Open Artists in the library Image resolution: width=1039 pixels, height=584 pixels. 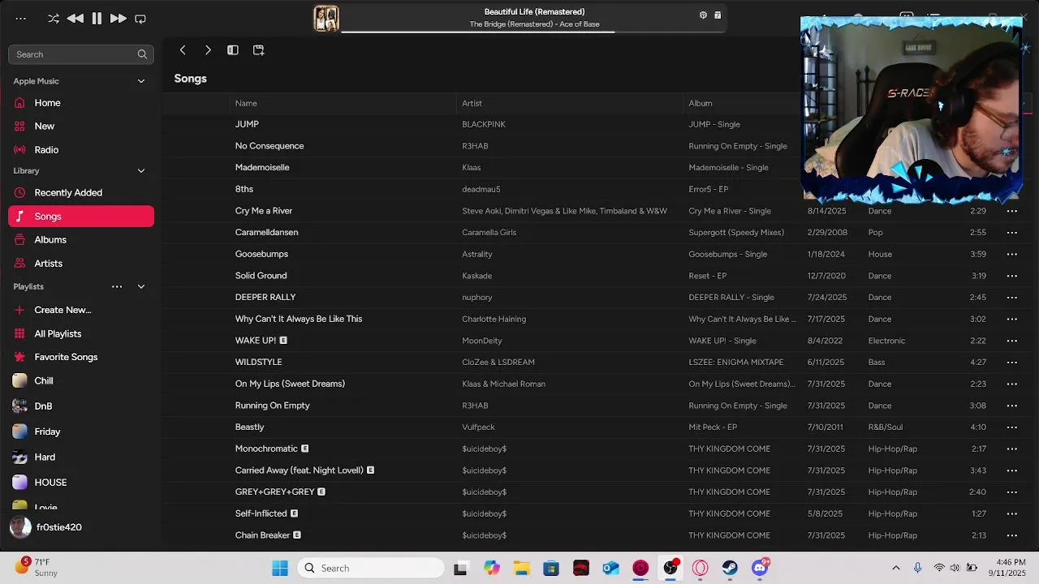(x=80, y=264)
